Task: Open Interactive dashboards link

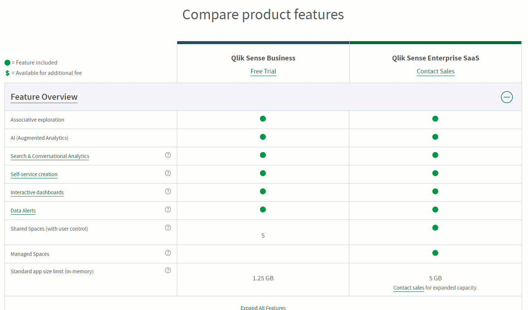Action: coord(37,192)
